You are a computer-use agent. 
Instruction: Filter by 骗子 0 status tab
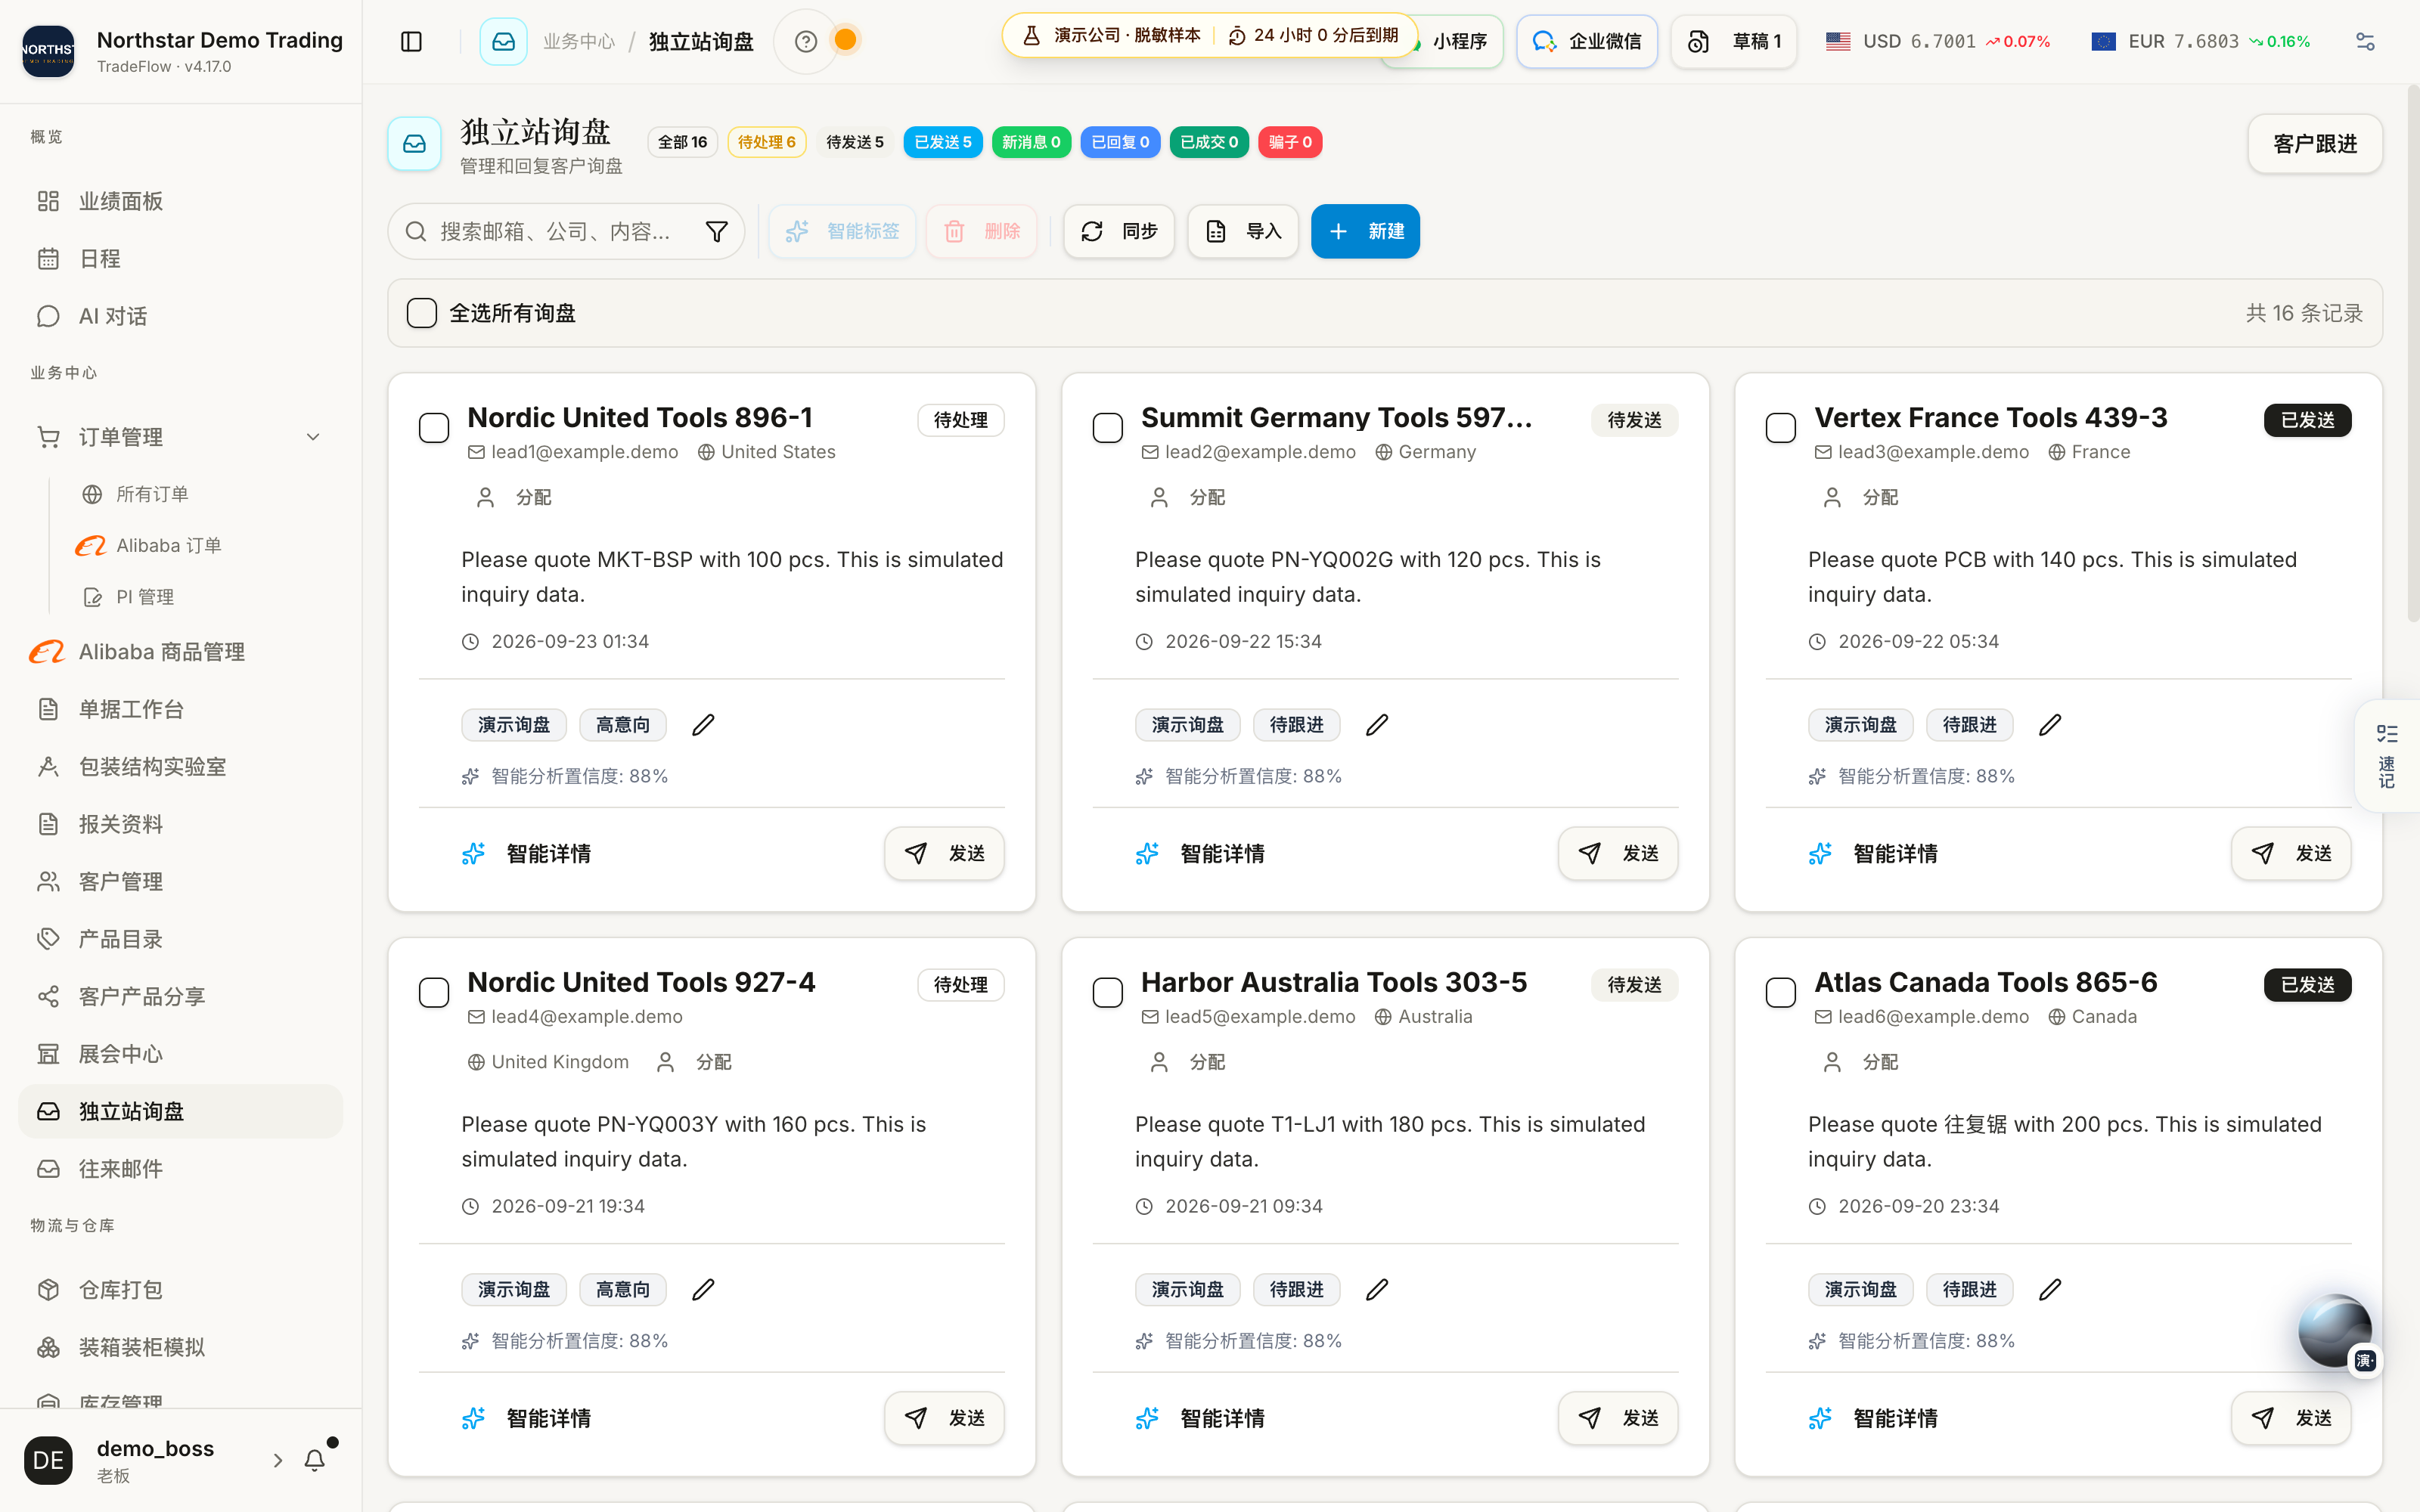coord(1290,142)
